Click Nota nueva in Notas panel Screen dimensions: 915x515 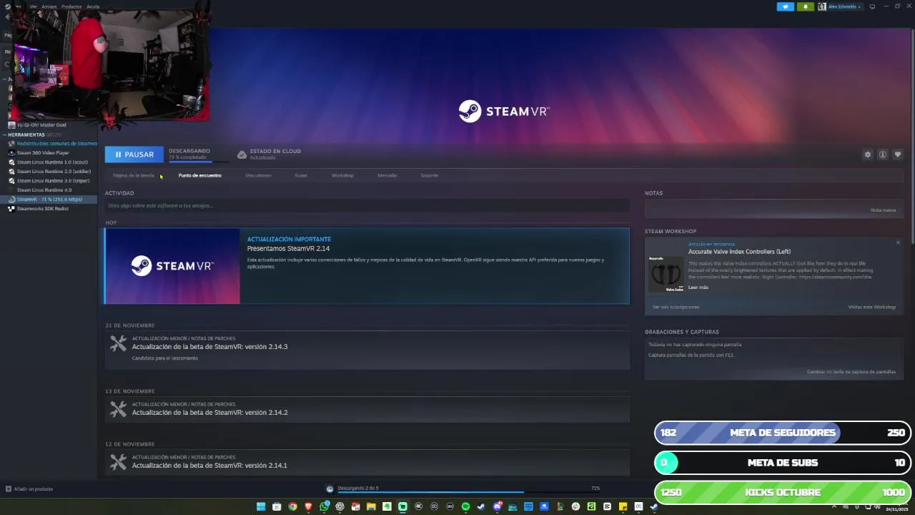(883, 210)
